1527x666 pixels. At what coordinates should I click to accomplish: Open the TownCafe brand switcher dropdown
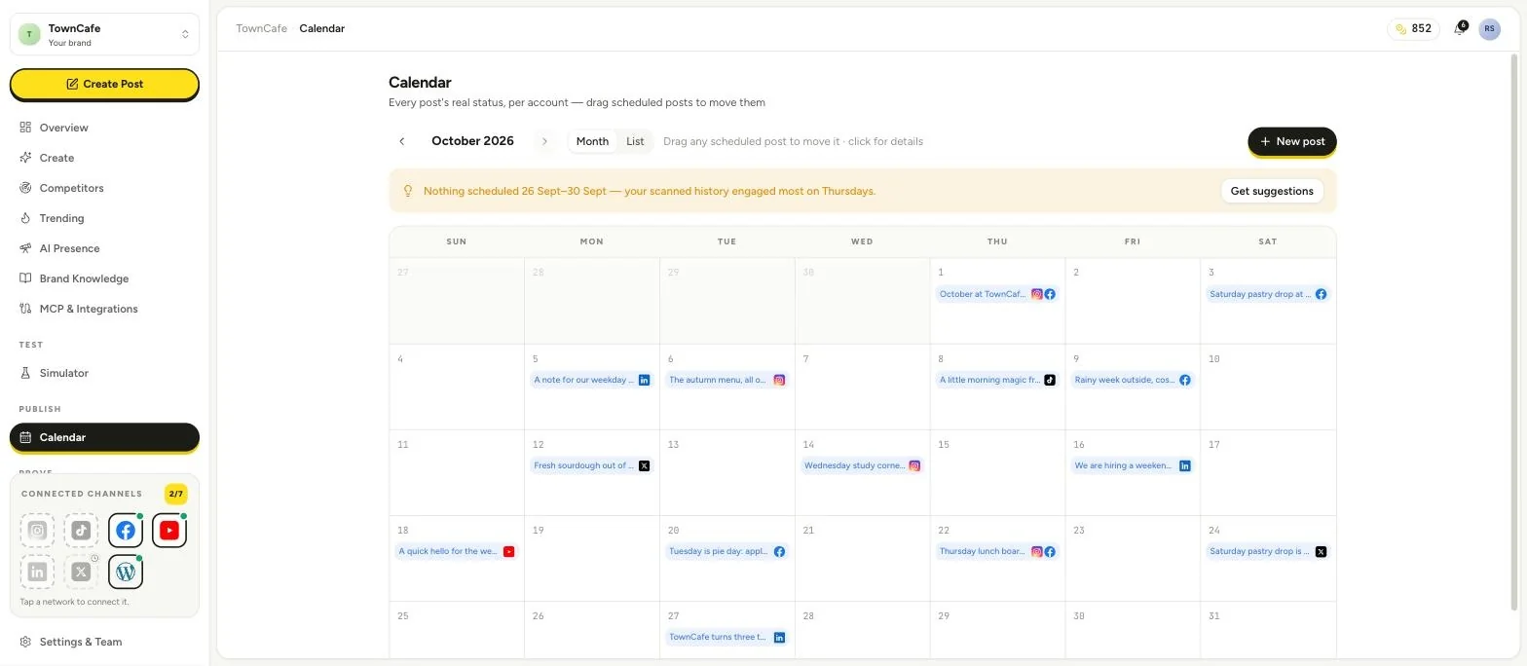click(x=104, y=34)
